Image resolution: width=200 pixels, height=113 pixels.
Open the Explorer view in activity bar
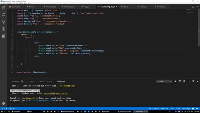pos(3,8)
